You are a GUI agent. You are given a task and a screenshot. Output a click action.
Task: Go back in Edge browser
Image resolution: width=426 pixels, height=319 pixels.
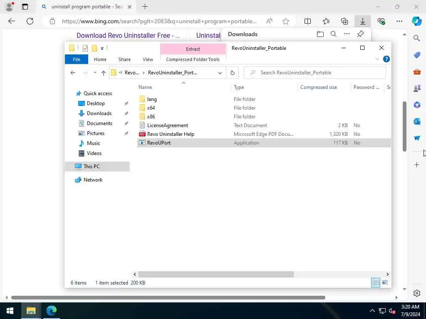coord(11,21)
